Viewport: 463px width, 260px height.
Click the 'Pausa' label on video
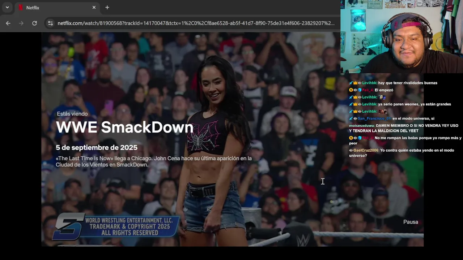[411, 222]
